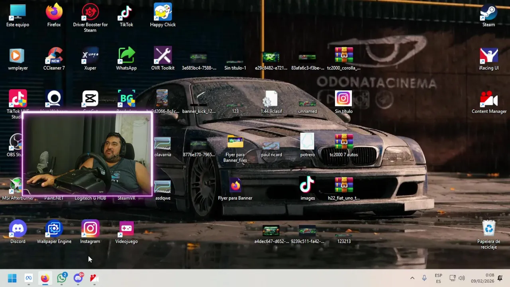This screenshot has width=510, height=287.
Task: Open Papelera de reciclaje
Action: coord(488,235)
